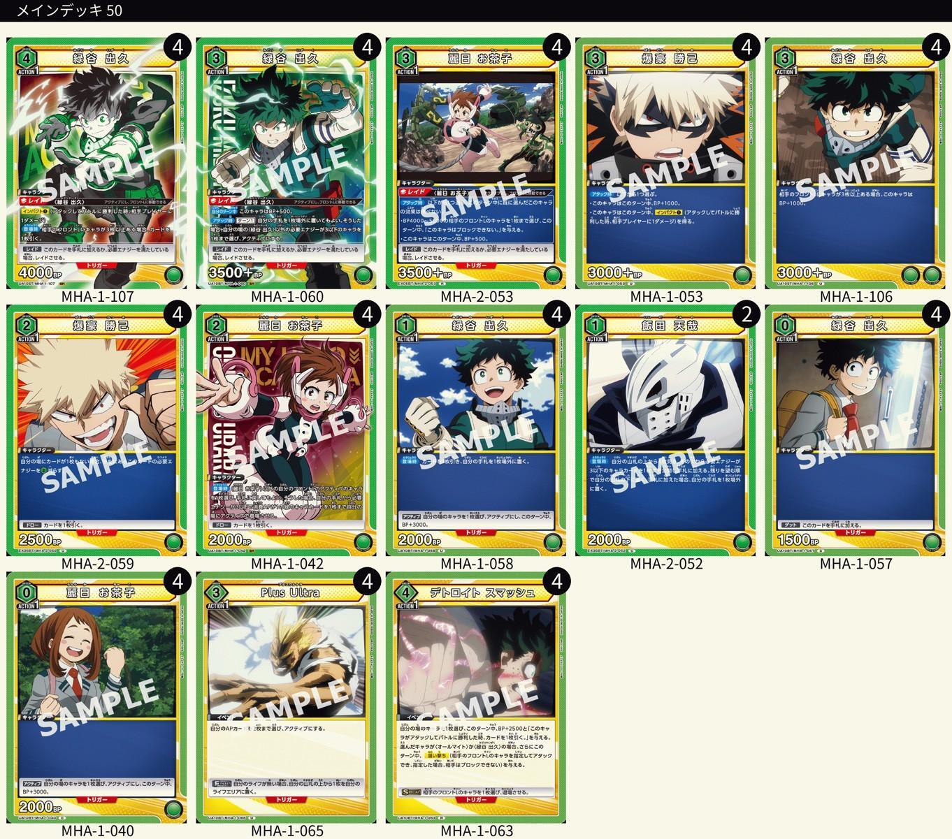Click the MHA-2-052 card number label

pyautogui.click(x=666, y=564)
